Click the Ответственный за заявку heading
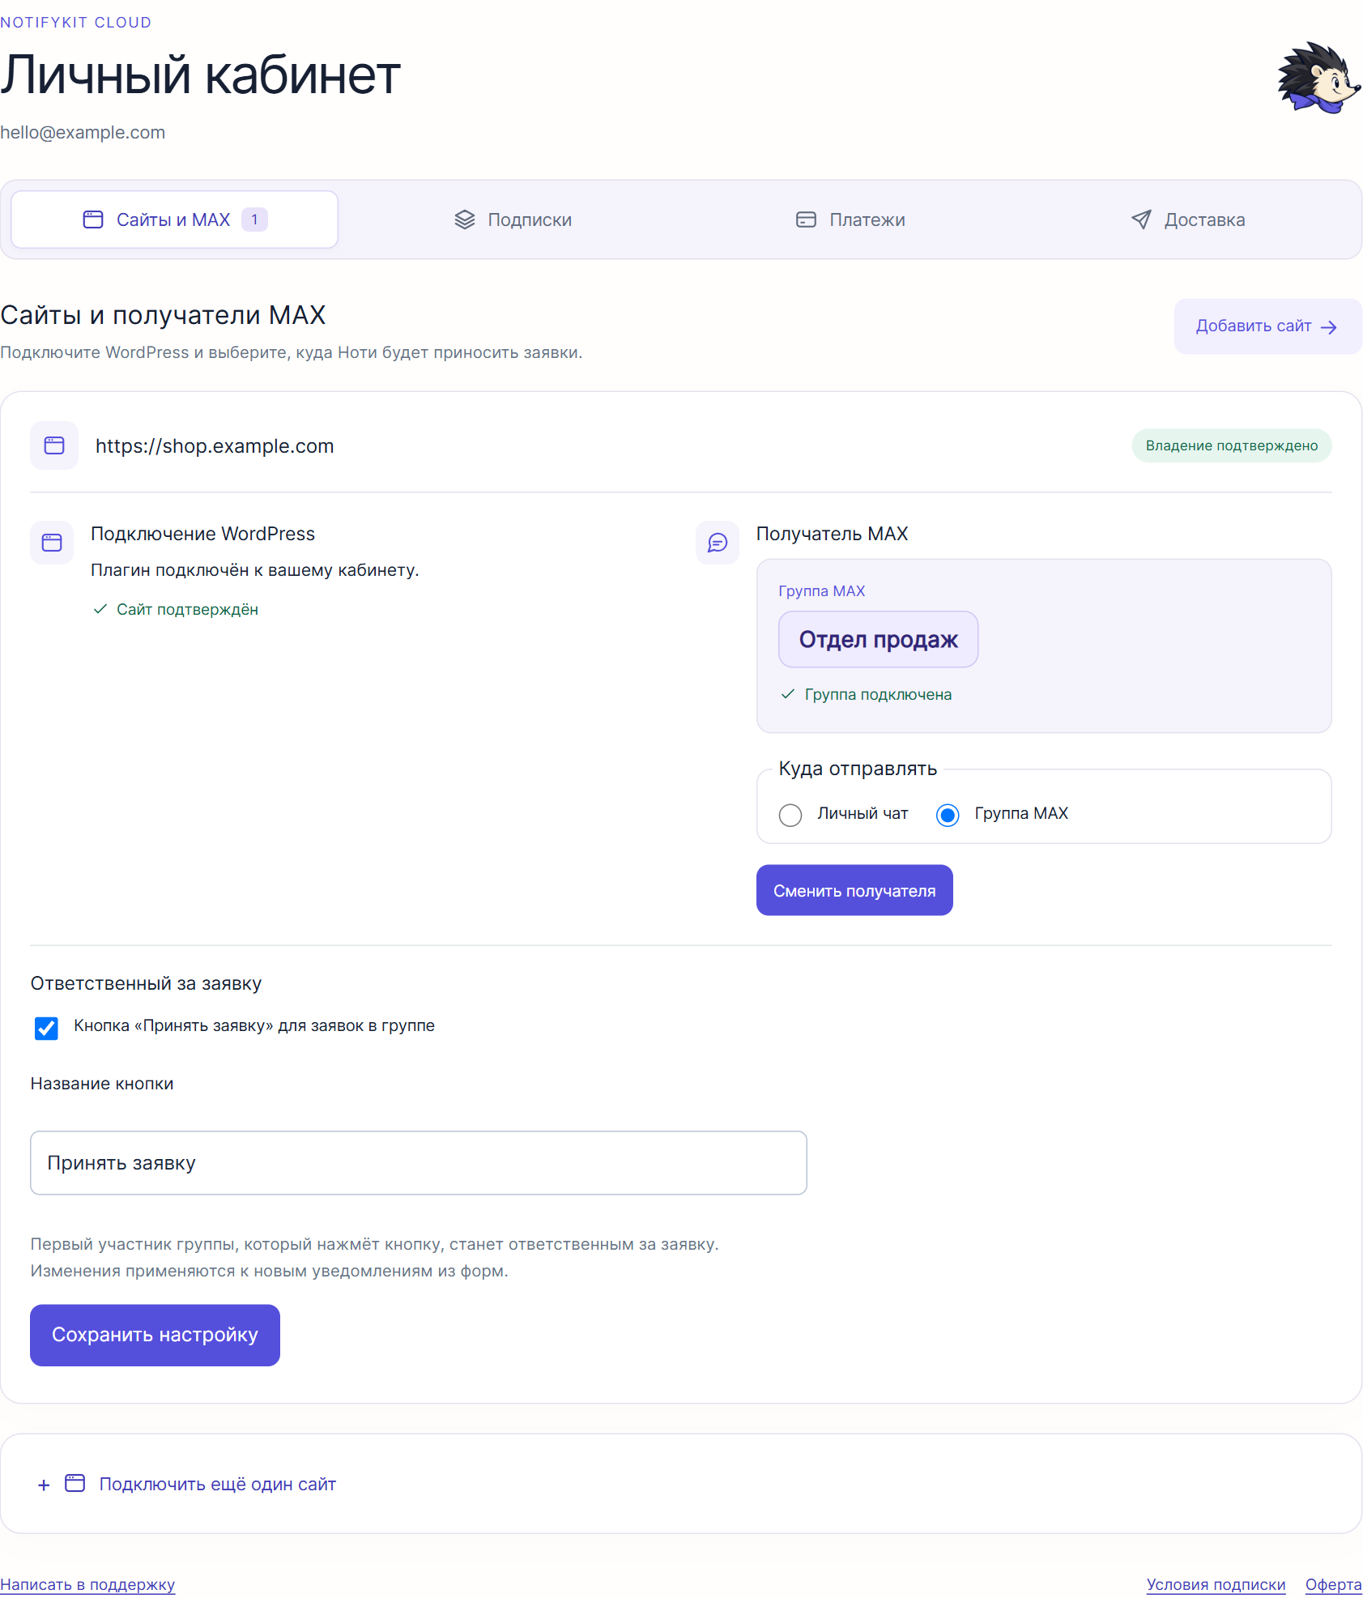The image size is (1363, 1598). pyautogui.click(x=146, y=983)
